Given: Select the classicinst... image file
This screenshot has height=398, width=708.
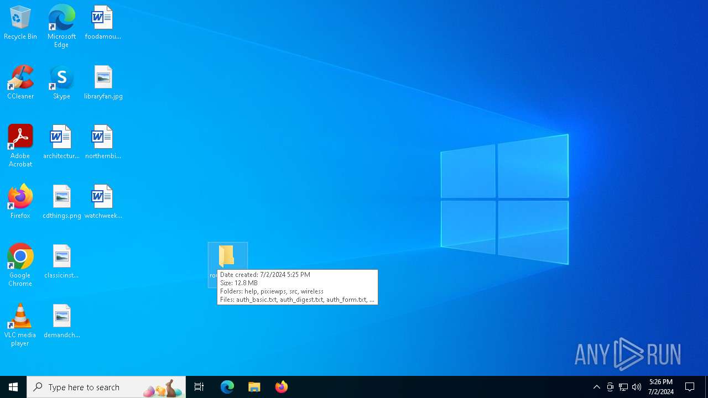Looking at the screenshot, I should (x=61, y=261).
